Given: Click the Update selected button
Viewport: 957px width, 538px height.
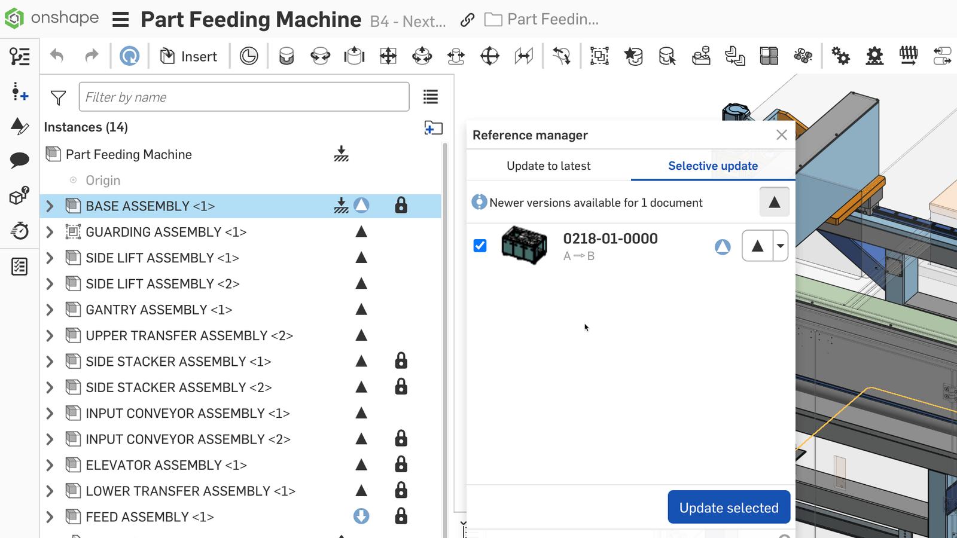Looking at the screenshot, I should tap(729, 508).
